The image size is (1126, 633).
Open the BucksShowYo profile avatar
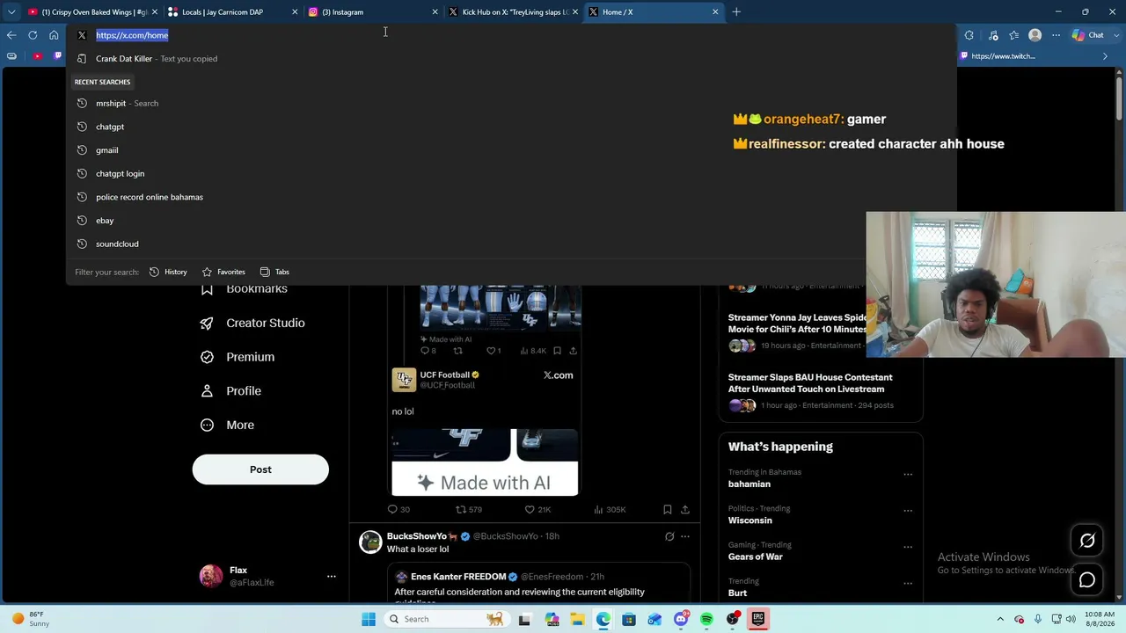pos(370,542)
